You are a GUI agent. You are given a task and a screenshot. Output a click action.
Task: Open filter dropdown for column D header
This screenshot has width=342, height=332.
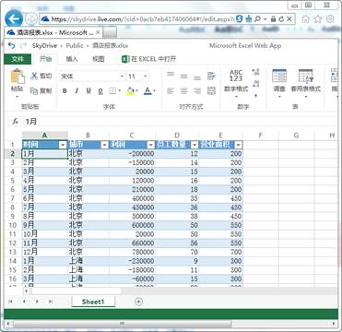tap(195, 145)
